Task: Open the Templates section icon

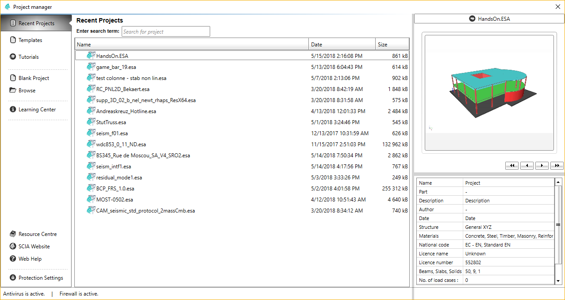Action: (x=13, y=40)
